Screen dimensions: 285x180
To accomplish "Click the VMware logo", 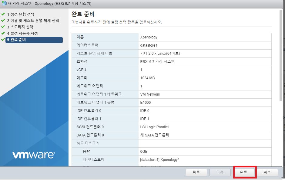I will click(x=34, y=155).
